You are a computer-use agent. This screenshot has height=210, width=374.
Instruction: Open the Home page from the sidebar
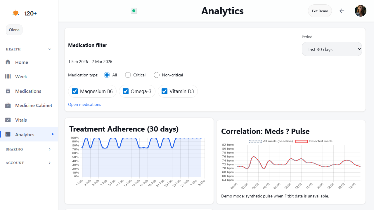pos(21,62)
